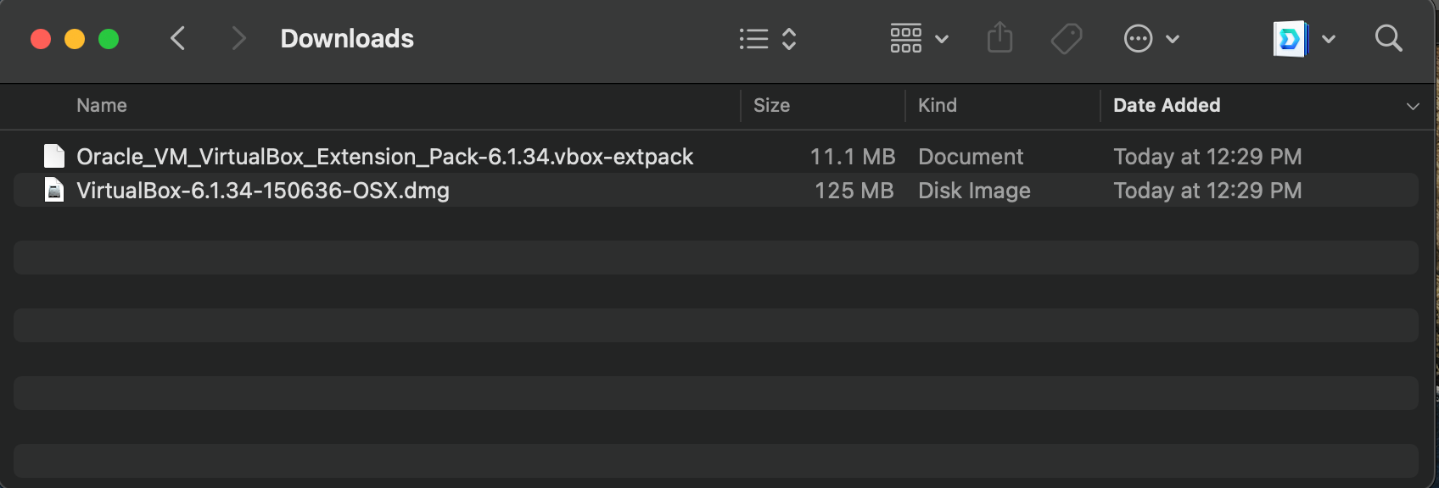
Task: Click the Search magnifying glass
Action: point(1388,39)
